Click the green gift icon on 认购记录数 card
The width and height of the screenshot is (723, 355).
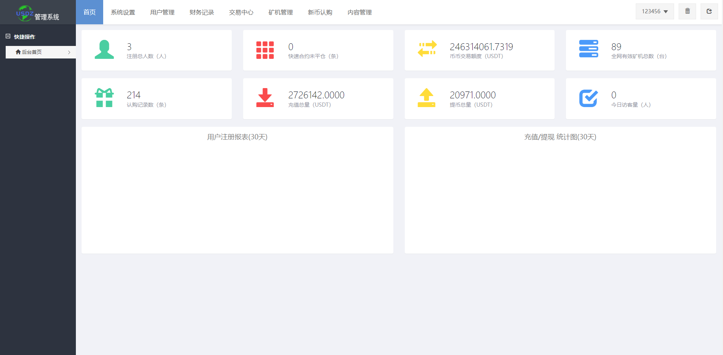coord(104,98)
